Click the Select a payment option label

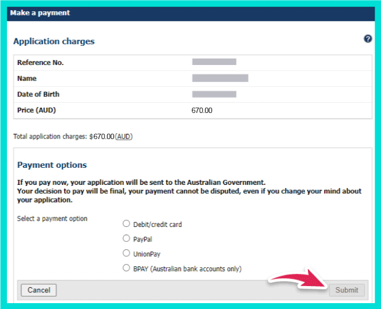tap(52, 218)
